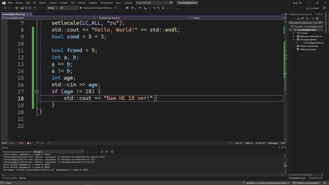Open the Правка menu
This screenshot has height=185, width=329.
pos(20,3)
